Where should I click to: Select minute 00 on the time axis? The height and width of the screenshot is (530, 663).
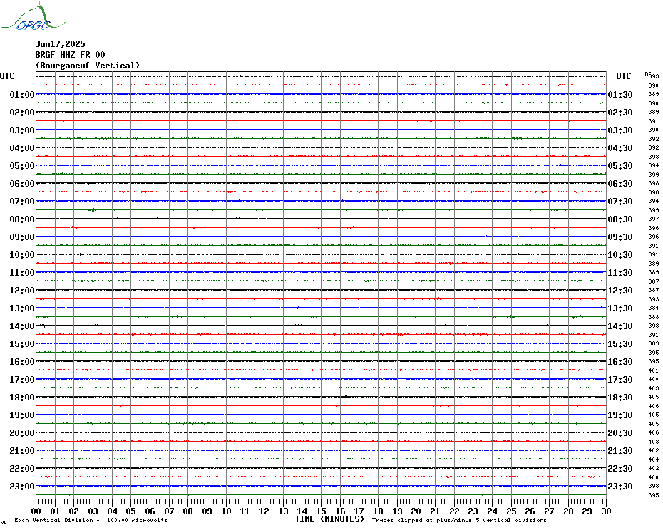pos(36,511)
